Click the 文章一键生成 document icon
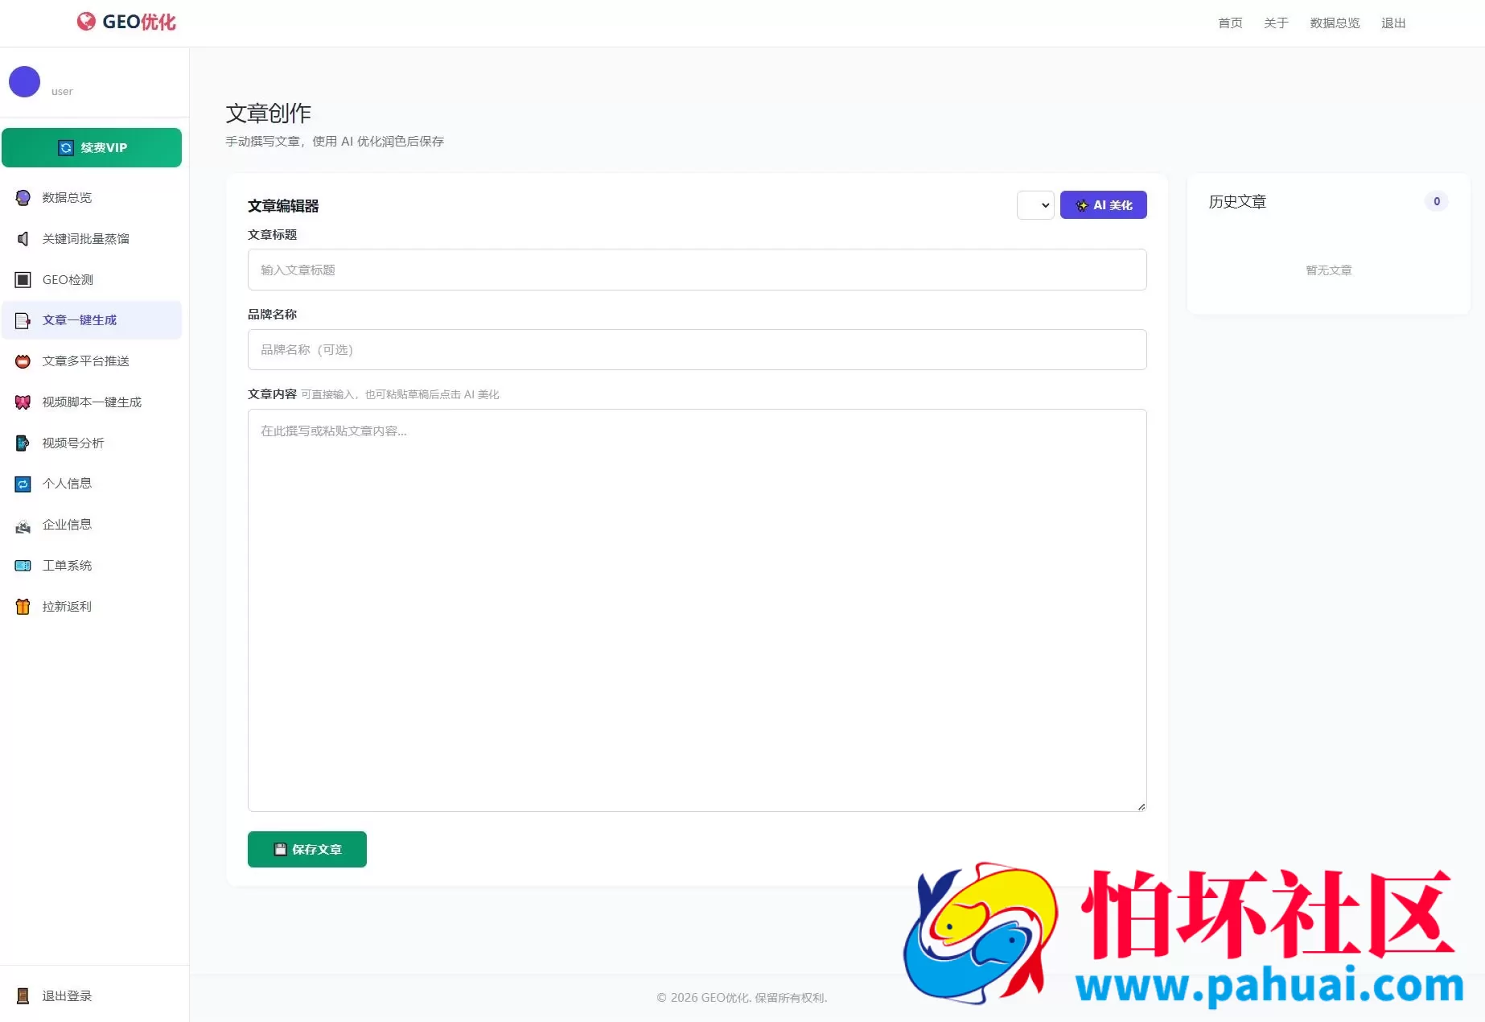This screenshot has height=1022, width=1485. point(23,320)
